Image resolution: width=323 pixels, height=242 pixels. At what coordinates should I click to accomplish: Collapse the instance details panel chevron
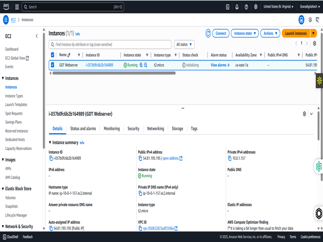311,114
